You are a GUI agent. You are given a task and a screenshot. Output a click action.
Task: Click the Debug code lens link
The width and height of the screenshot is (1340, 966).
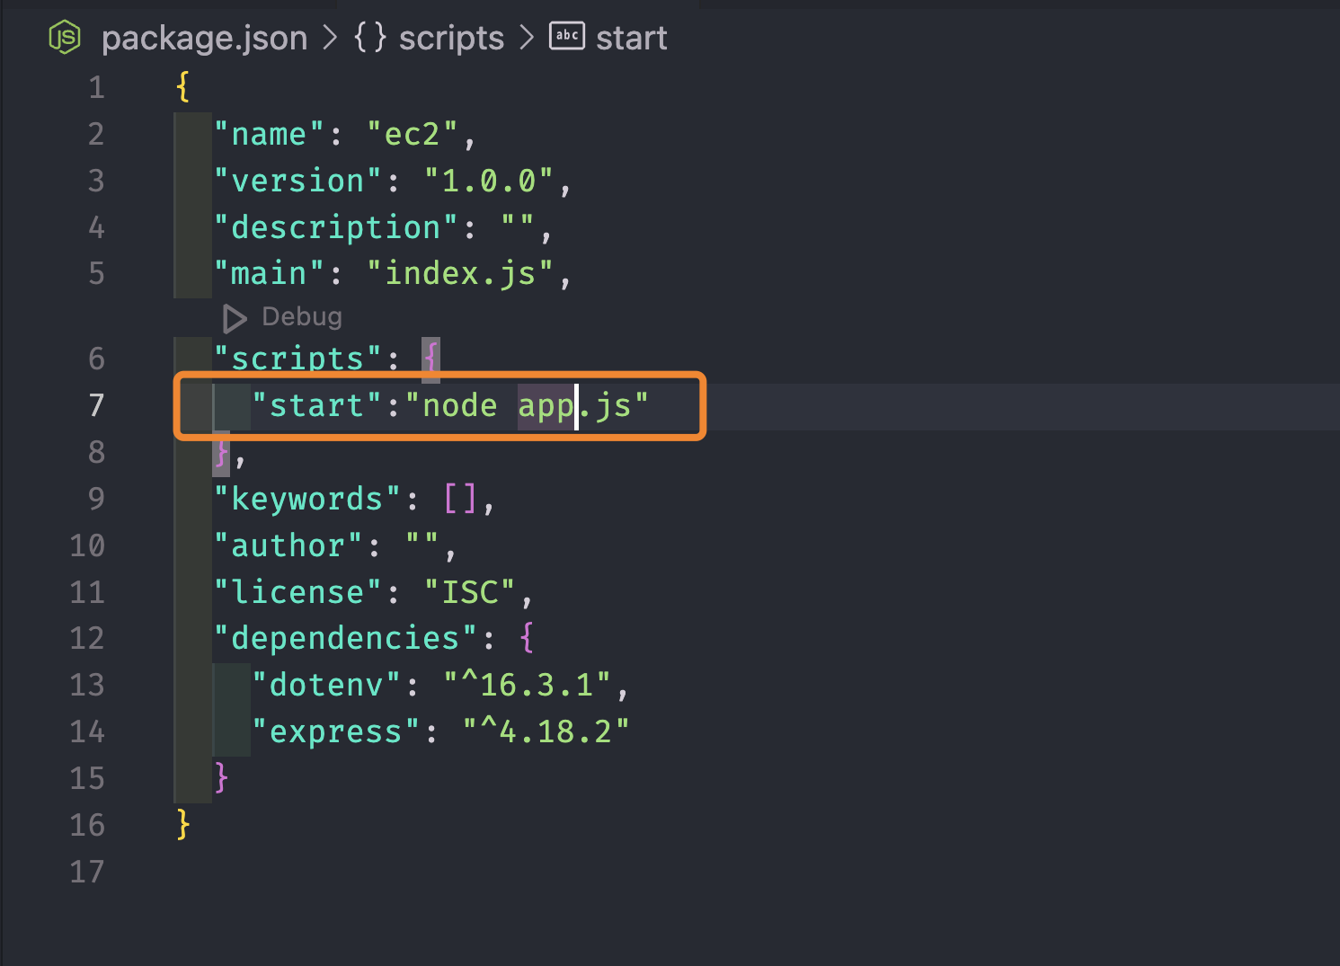pos(302,317)
